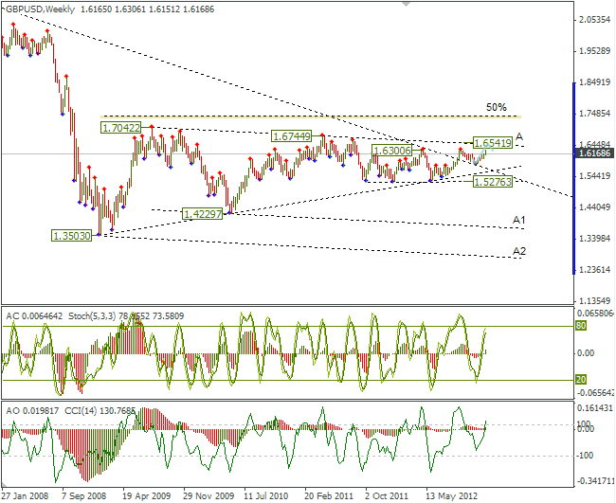Screen dimensions: 616x503
Task: Click the 7 Sep 2008 date label
Action: pyautogui.click(x=84, y=495)
